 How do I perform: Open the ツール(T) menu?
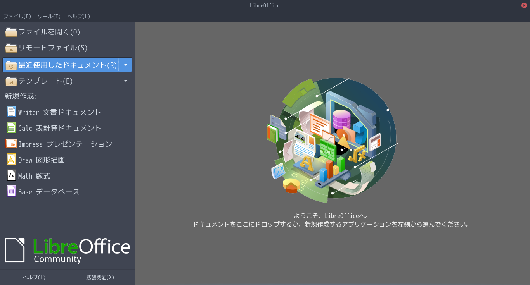[49, 16]
